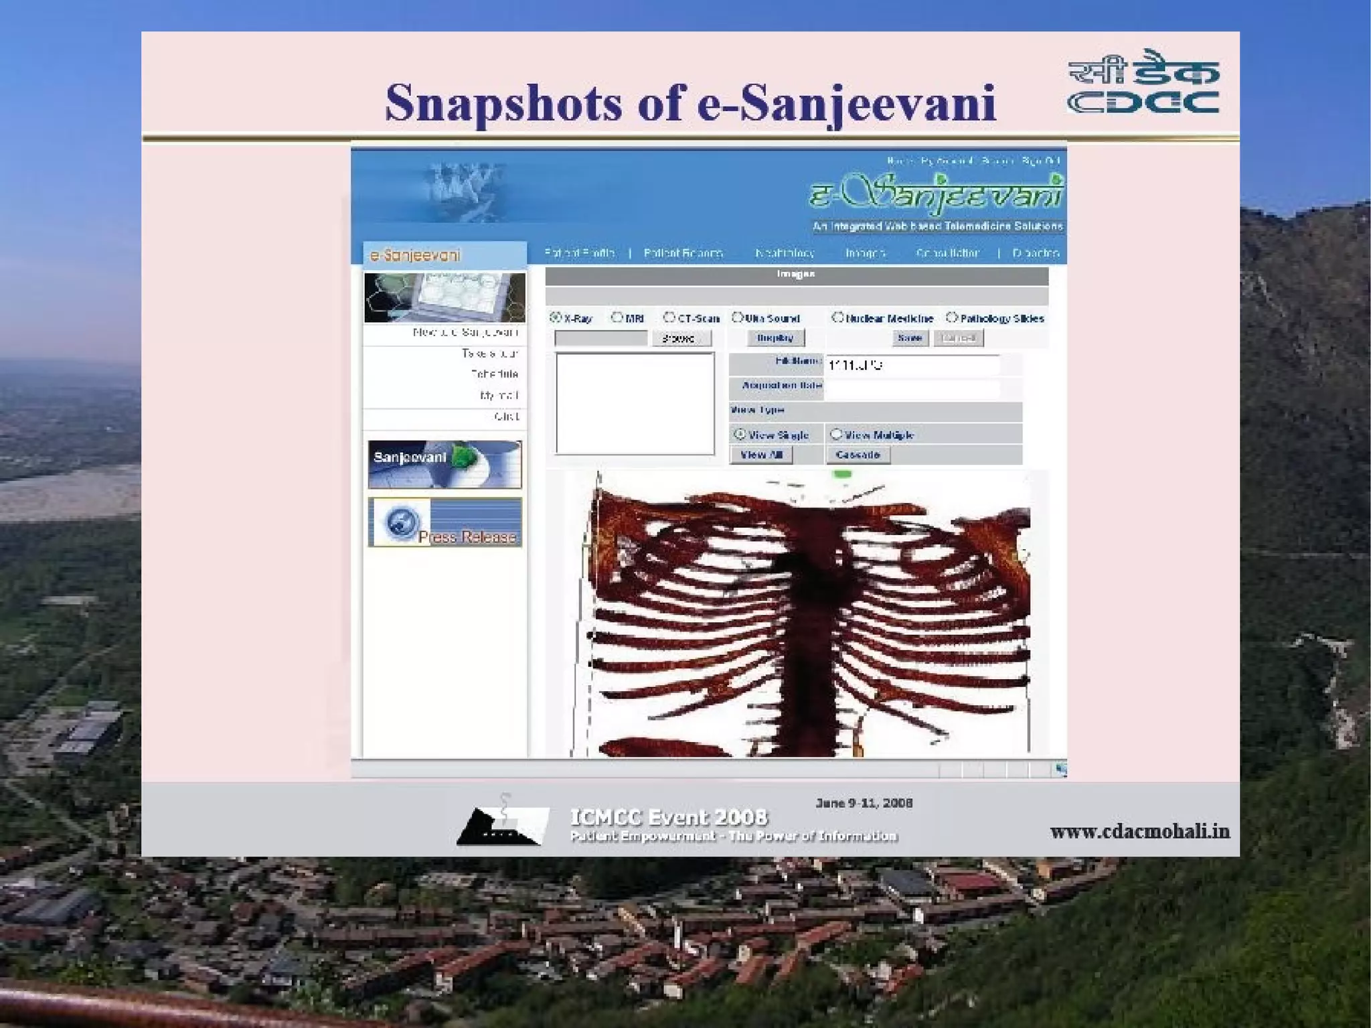
Task: Choose the CT-Scan radio button
Action: (x=669, y=317)
